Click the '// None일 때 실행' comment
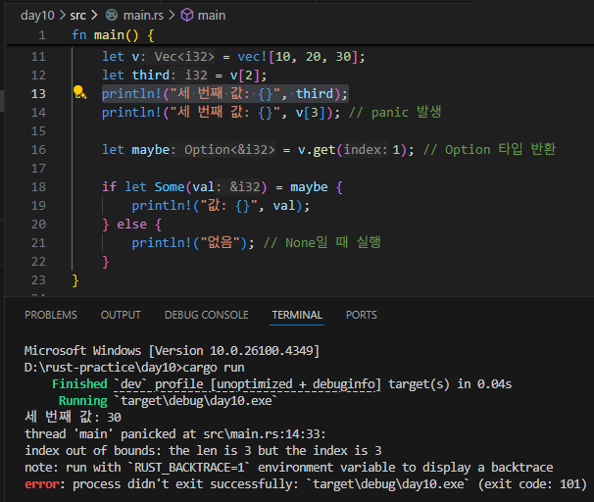 click(x=322, y=243)
